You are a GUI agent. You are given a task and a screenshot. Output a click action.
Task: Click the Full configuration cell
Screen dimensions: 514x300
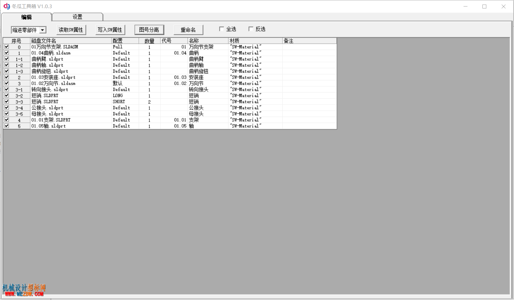click(125, 47)
